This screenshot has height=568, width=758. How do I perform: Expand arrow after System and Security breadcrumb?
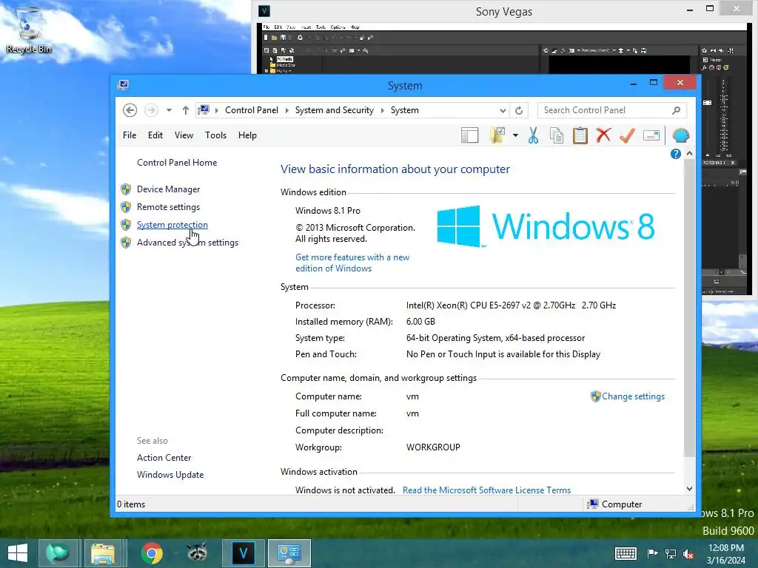pos(382,110)
